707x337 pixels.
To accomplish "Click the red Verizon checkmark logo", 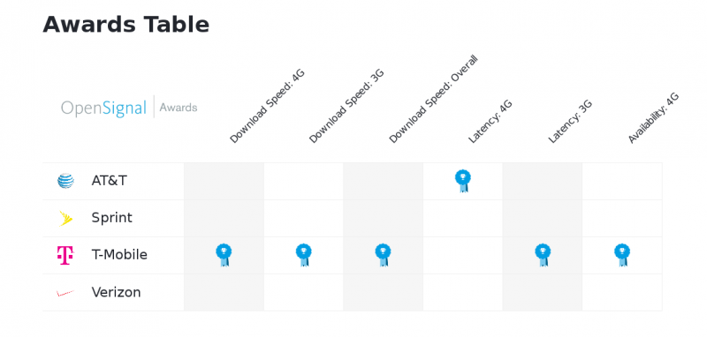I will 65,293.
